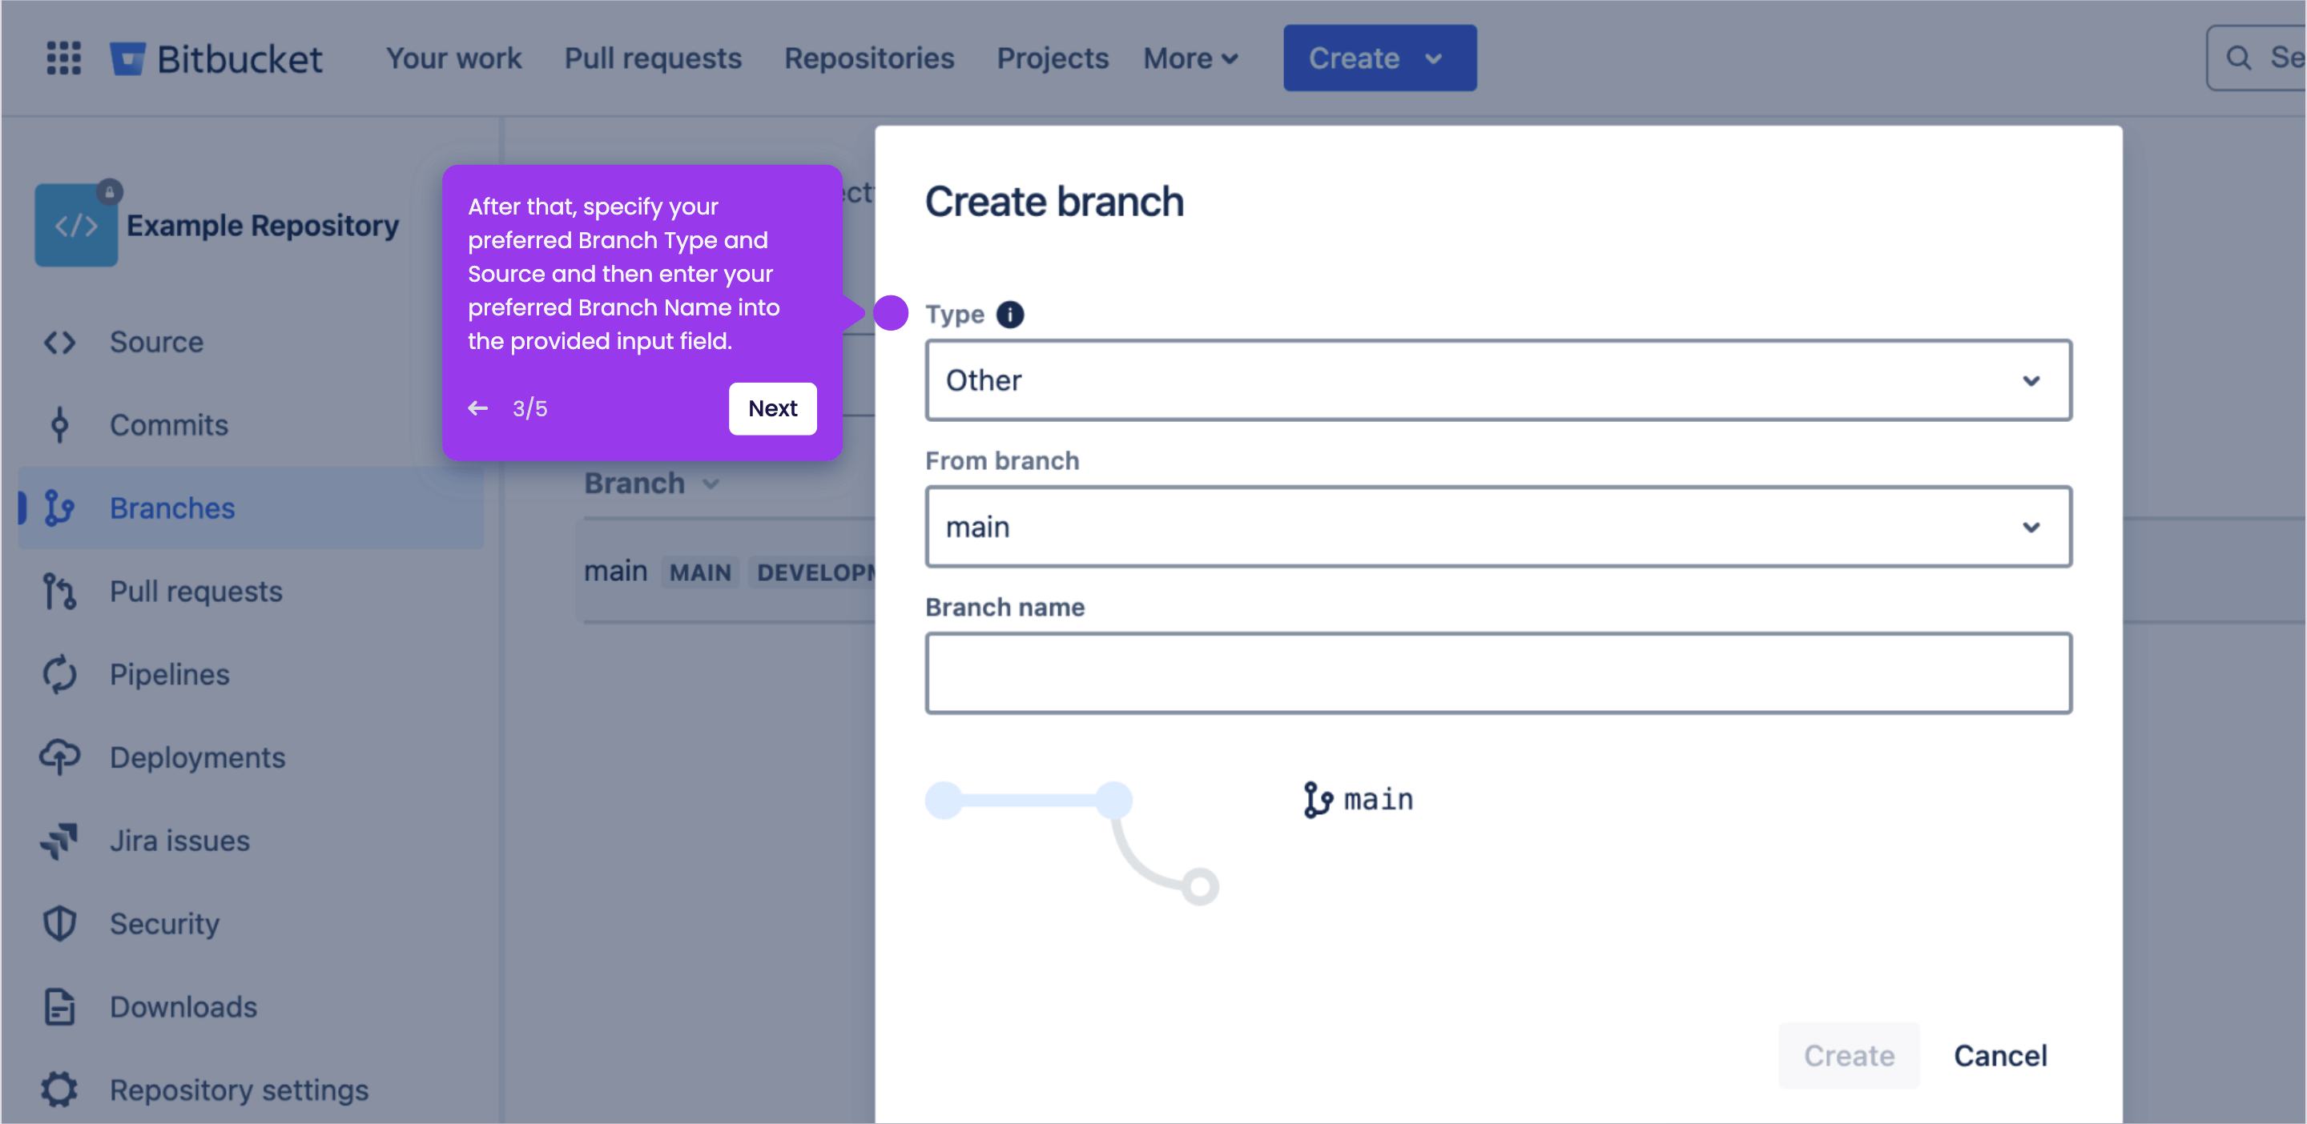Click the Example Repository avatar icon
This screenshot has width=2307, height=1124.
76,225
